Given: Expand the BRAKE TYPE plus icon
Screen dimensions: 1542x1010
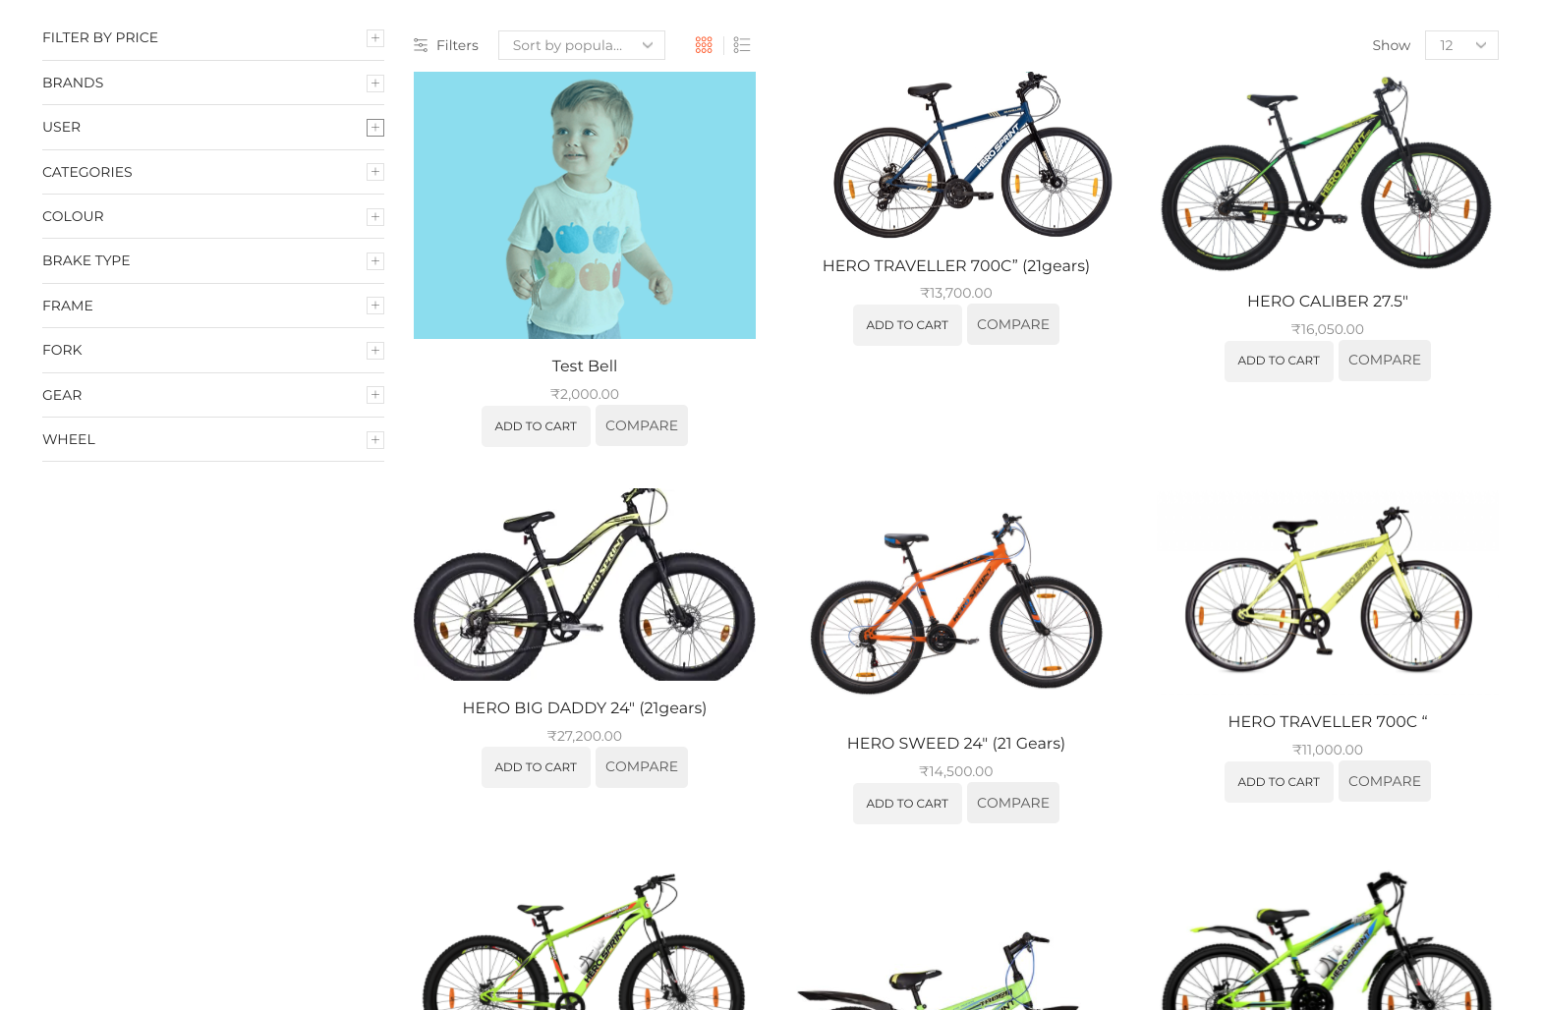Looking at the screenshot, I should (375, 261).
